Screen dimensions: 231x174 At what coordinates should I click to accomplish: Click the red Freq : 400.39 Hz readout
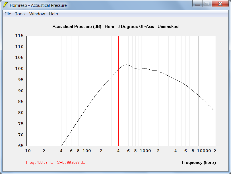[x=40, y=162]
